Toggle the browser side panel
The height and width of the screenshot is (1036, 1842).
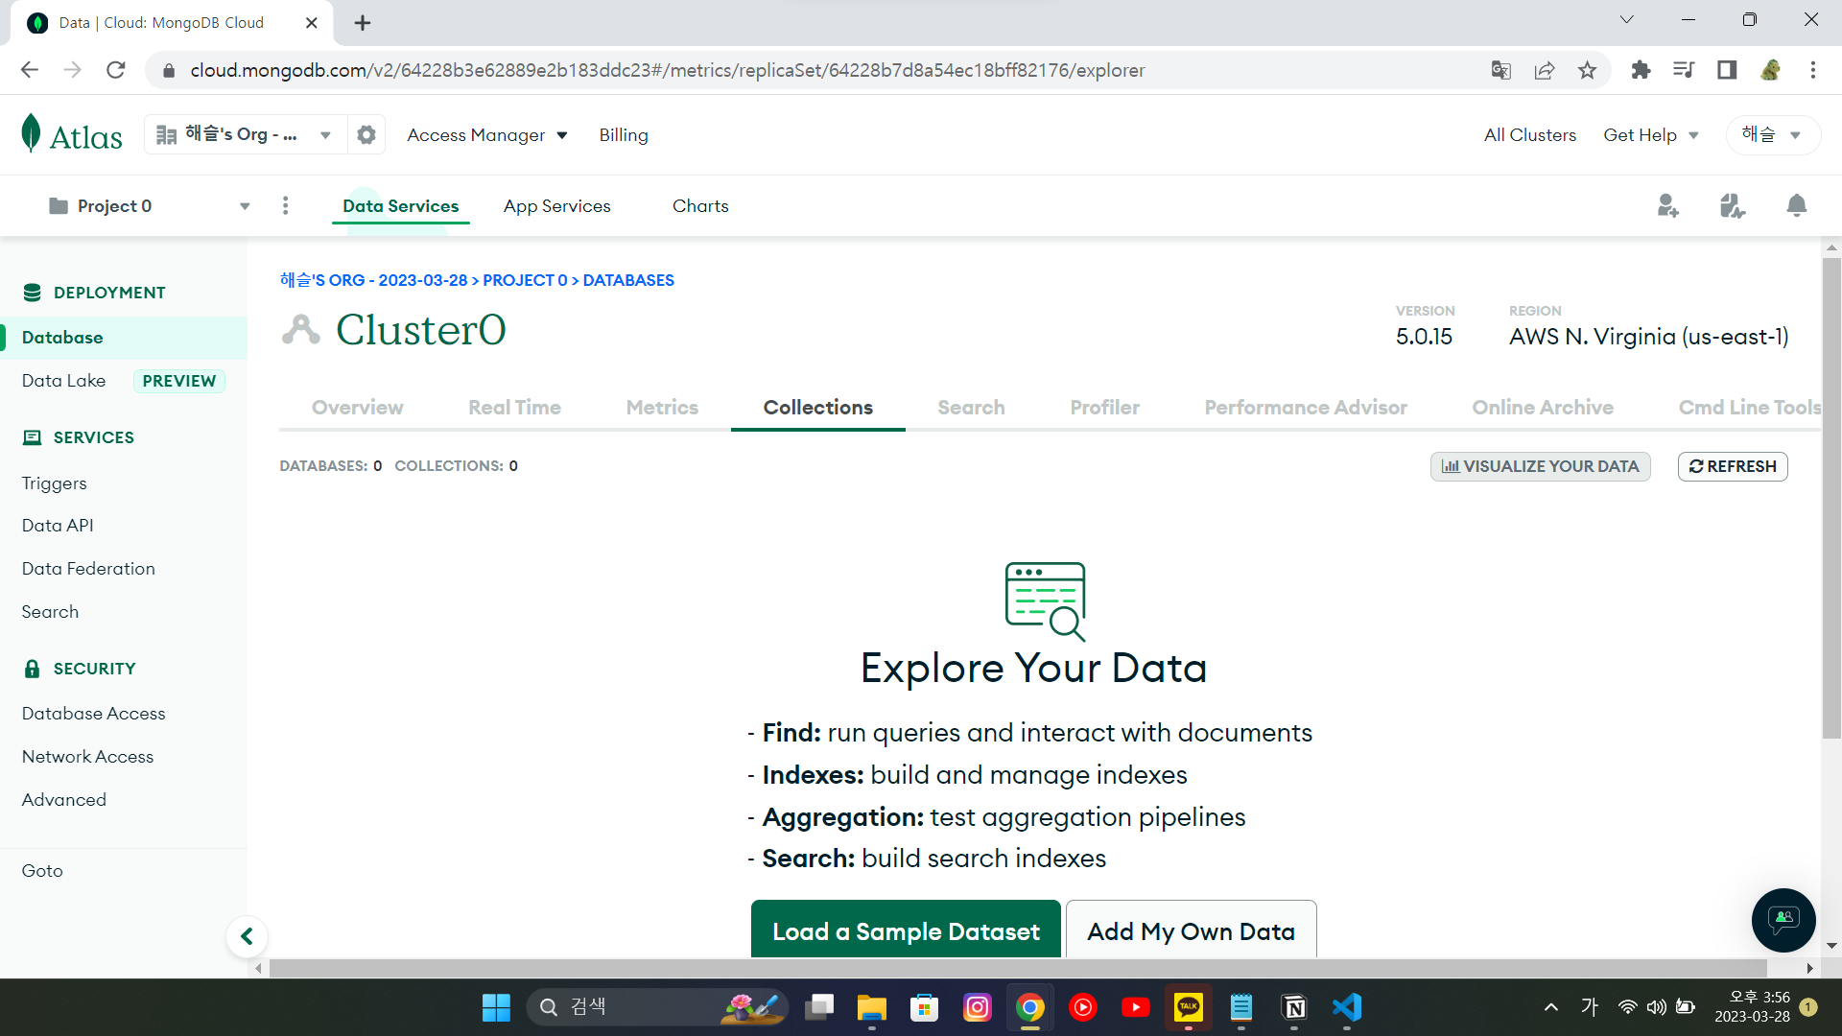coord(1727,70)
